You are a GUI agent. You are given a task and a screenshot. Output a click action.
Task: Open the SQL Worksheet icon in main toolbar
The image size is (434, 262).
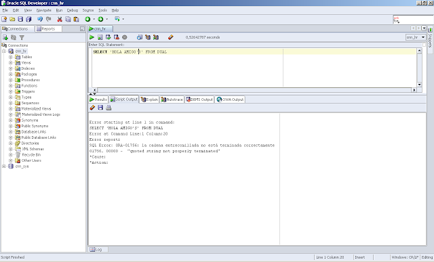(117, 19)
